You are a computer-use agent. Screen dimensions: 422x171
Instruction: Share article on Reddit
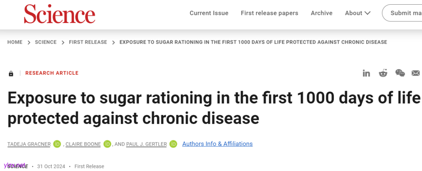383,73
